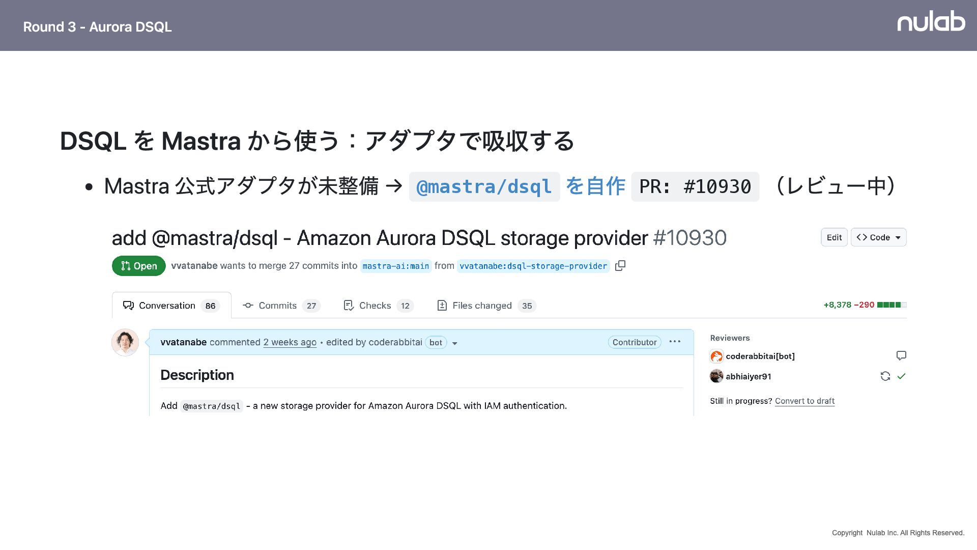Click the 2 weeks ago timestamp
Image resolution: width=977 pixels, height=550 pixels.
point(290,342)
